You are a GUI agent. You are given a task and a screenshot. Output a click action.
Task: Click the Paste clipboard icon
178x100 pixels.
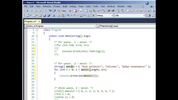click(x=63, y=16)
